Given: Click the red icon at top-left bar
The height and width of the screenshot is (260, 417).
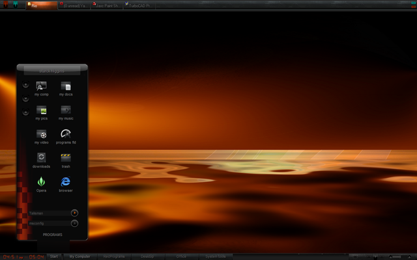Looking at the screenshot, I should (6, 5).
